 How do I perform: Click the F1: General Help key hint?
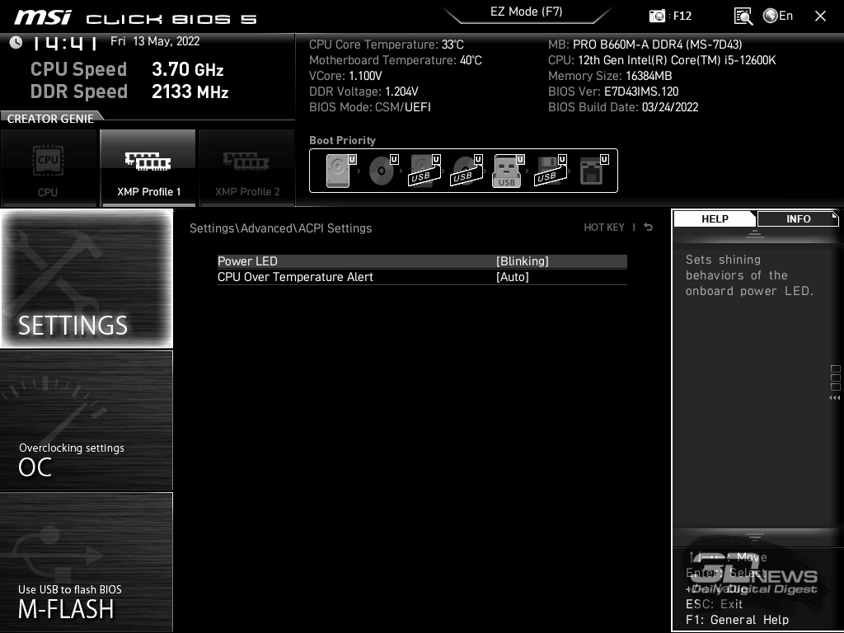click(738, 620)
